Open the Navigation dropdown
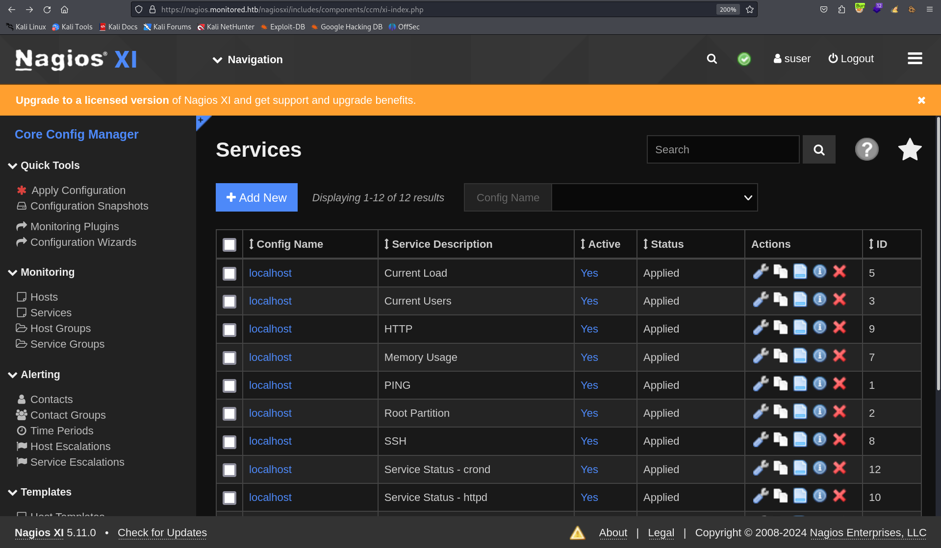This screenshot has height=548, width=941. point(248,60)
